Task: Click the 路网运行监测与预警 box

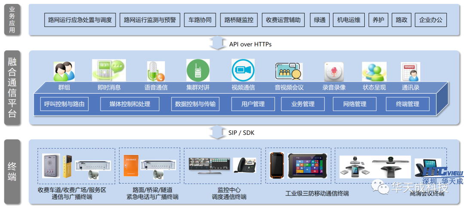Action: tap(150, 20)
